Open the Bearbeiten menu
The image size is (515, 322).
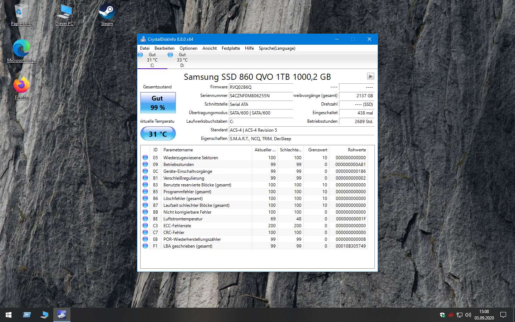point(165,48)
